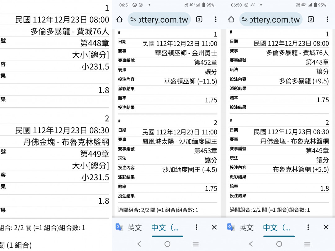Tap Instagram notification icon in right status bar
The height and width of the screenshot is (251, 335).
tap(246, 5)
